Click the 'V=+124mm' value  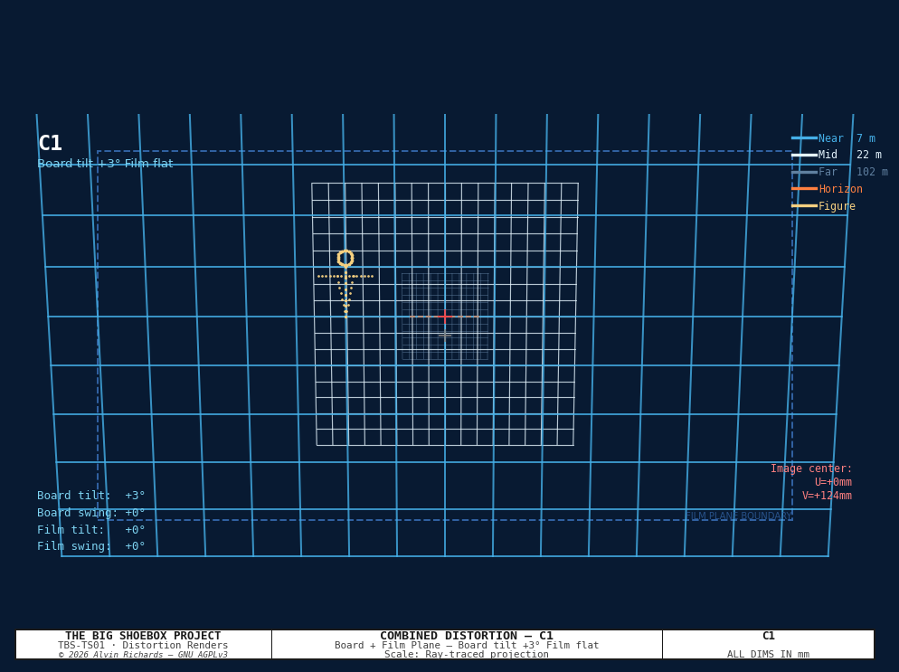click(827, 496)
